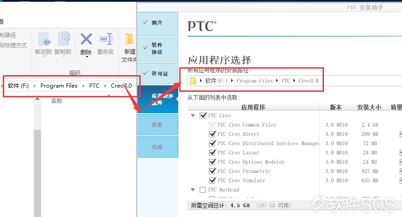Uncheck PTC Creo Simulate checkbox

point(212,180)
